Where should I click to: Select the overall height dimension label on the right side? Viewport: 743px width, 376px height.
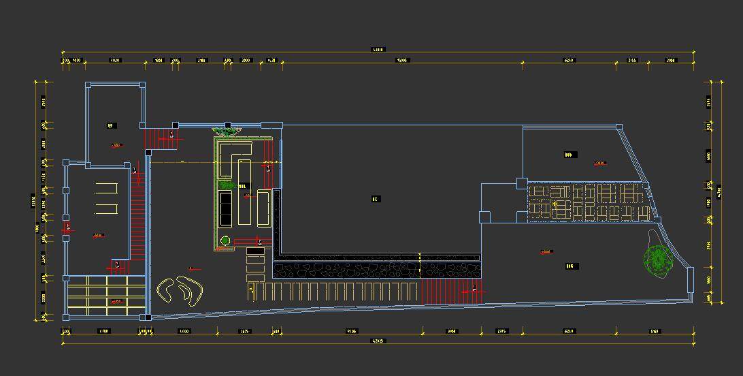coord(719,192)
